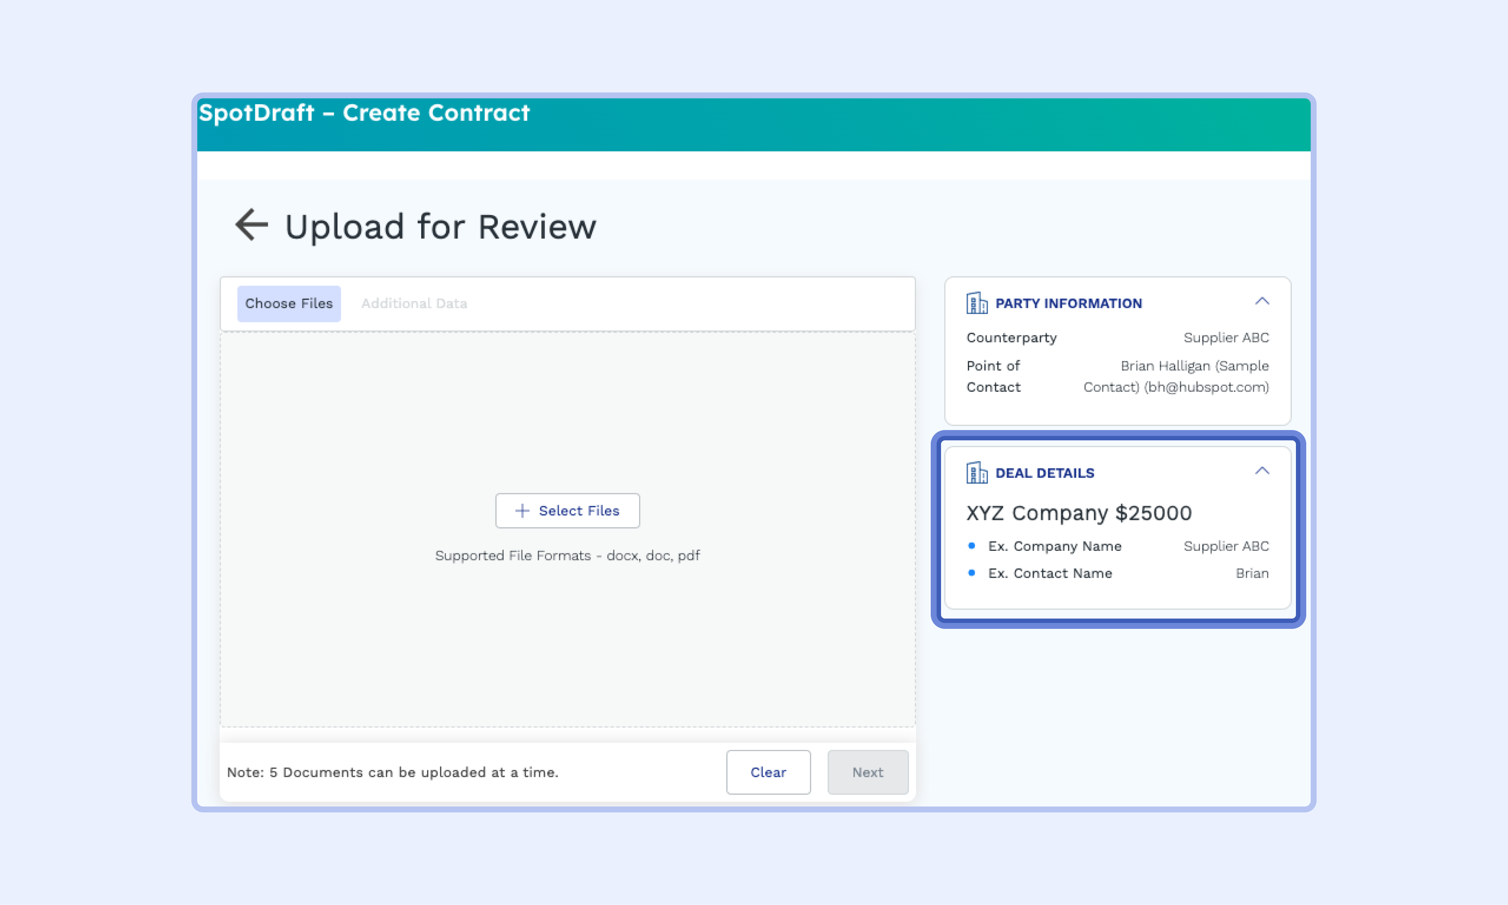The width and height of the screenshot is (1508, 905).
Task: Click the bullet beside Ex. Contact Name
Action: (x=971, y=573)
